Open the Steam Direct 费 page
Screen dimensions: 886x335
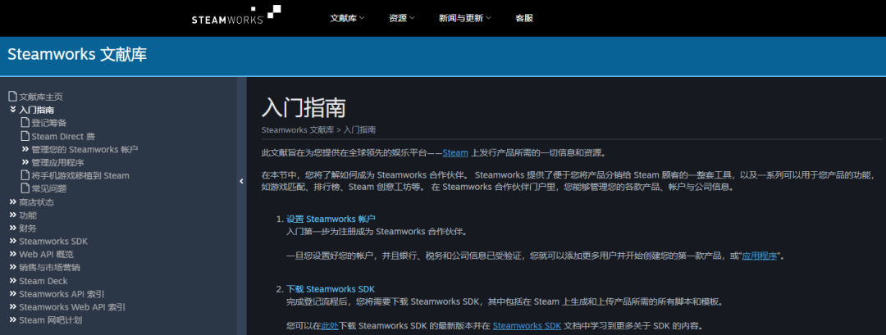tap(63, 137)
